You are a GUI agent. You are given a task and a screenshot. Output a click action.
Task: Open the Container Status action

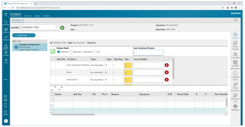pyautogui.click(x=235, y=73)
